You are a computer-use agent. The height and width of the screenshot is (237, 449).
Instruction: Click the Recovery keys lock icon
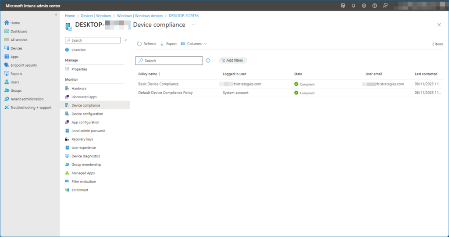(x=67, y=139)
